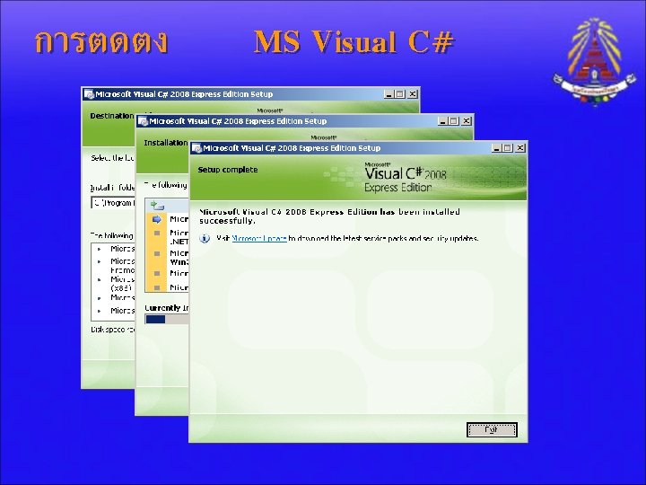Click the Exit button in the Setup complete window
This screenshot has width=646, height=485.
(x=492, y=429)
